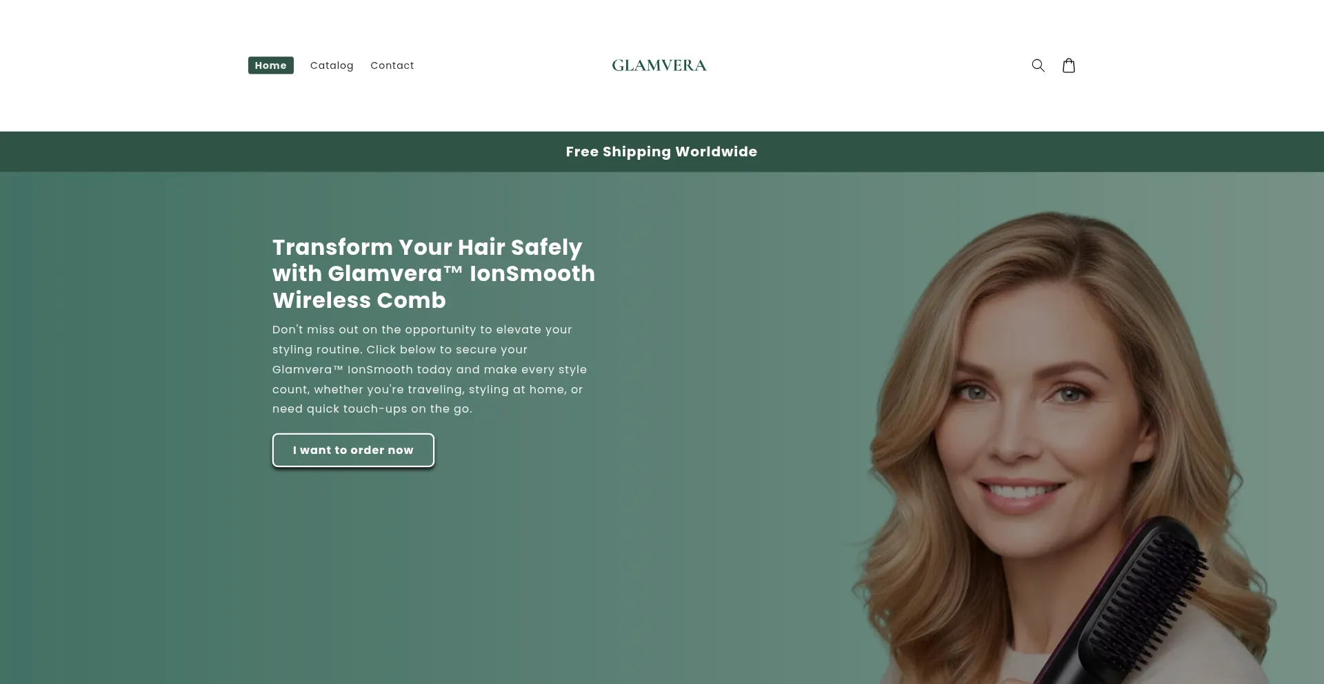Click the 'Wireless Comb' headline line

tap(359, 300)
